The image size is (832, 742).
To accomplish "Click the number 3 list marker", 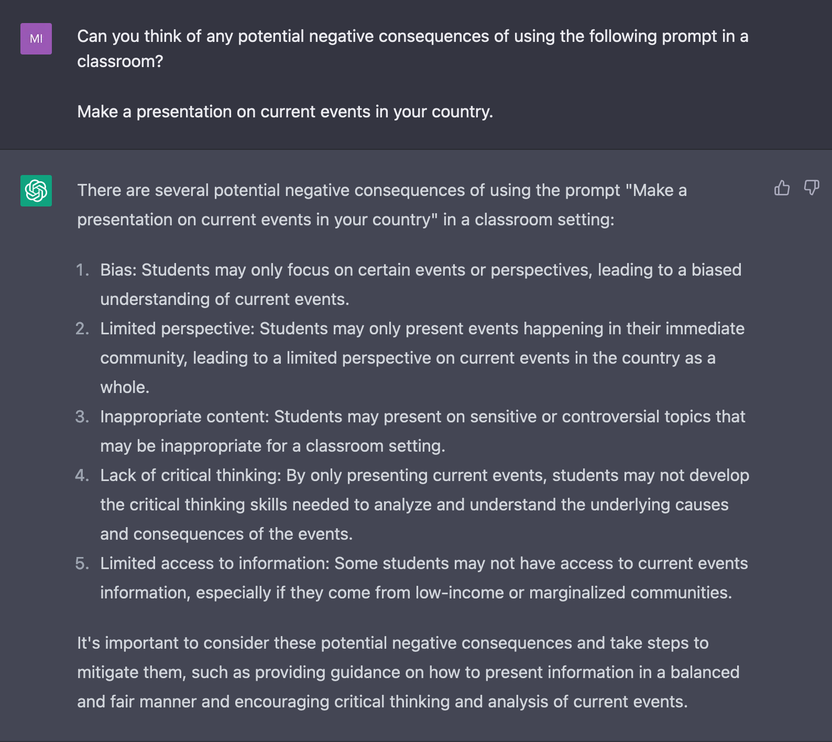I will pyautogui.click(x=82, y=417).
